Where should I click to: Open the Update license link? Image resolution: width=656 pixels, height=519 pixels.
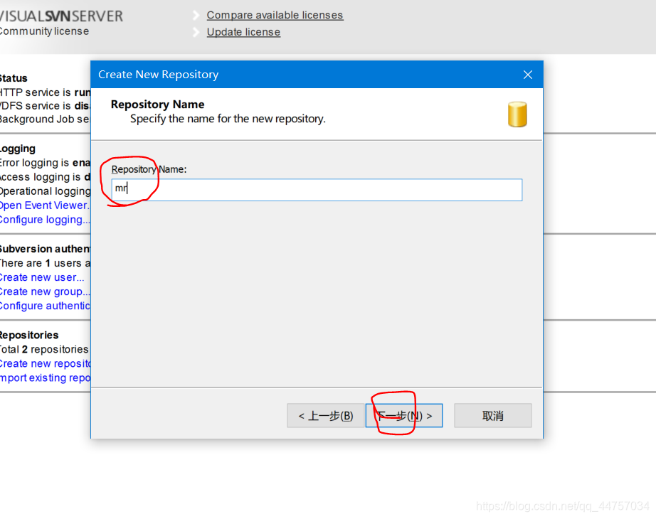point(243,32)
